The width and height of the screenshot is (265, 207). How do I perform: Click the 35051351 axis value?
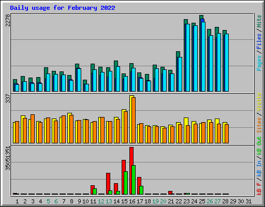tap(8, 158)
